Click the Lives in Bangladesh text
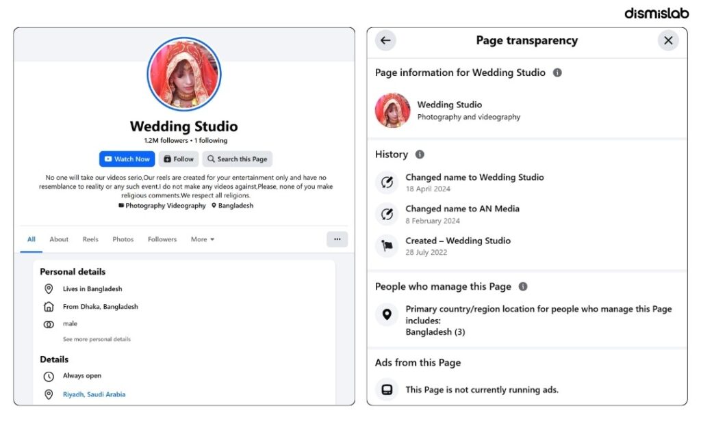This screenshot has width=701, height=434. [x=92, y=289]
